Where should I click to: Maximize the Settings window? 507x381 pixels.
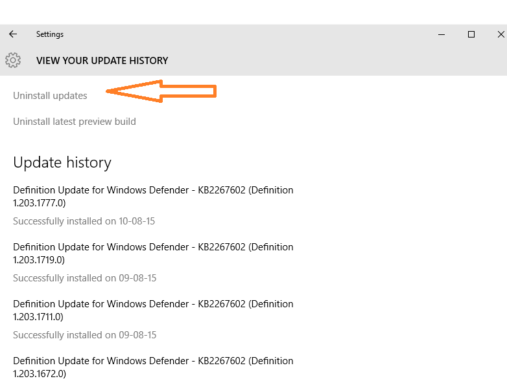[471, 34]
